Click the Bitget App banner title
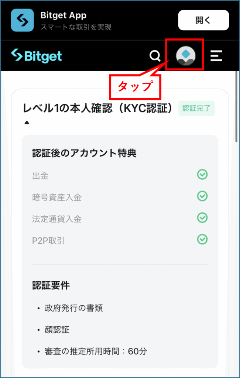The height and width of the screenshot is (378, 240). coord(64,16)
